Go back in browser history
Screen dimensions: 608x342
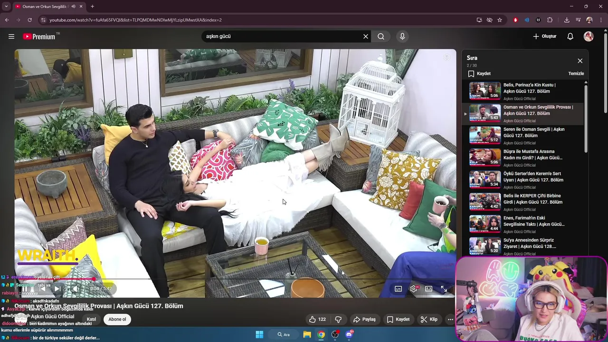pyautogui.click(x=7, y=20)
